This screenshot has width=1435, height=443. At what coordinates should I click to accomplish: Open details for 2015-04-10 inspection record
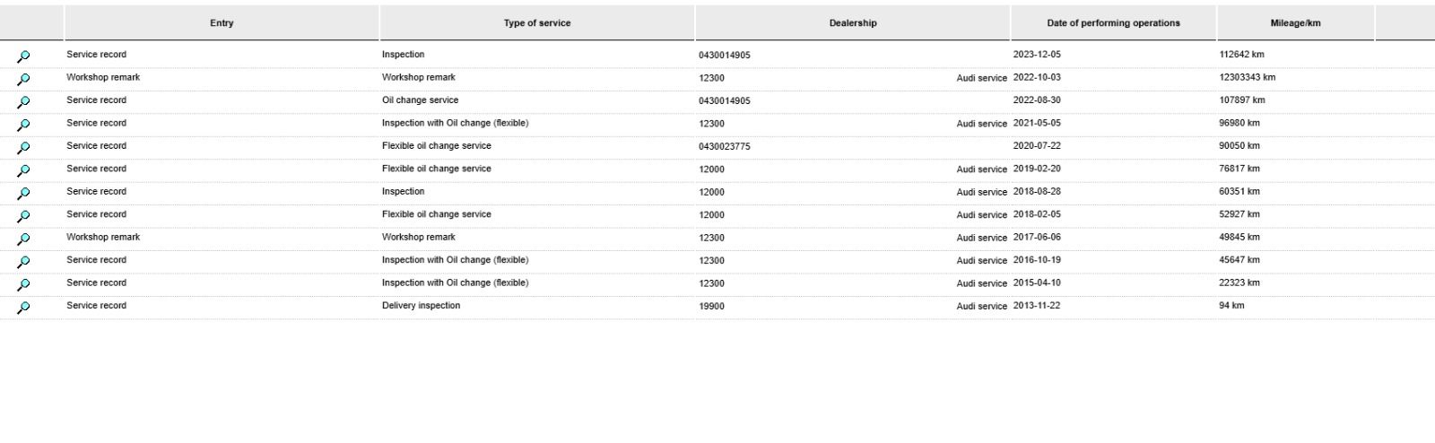23,285
